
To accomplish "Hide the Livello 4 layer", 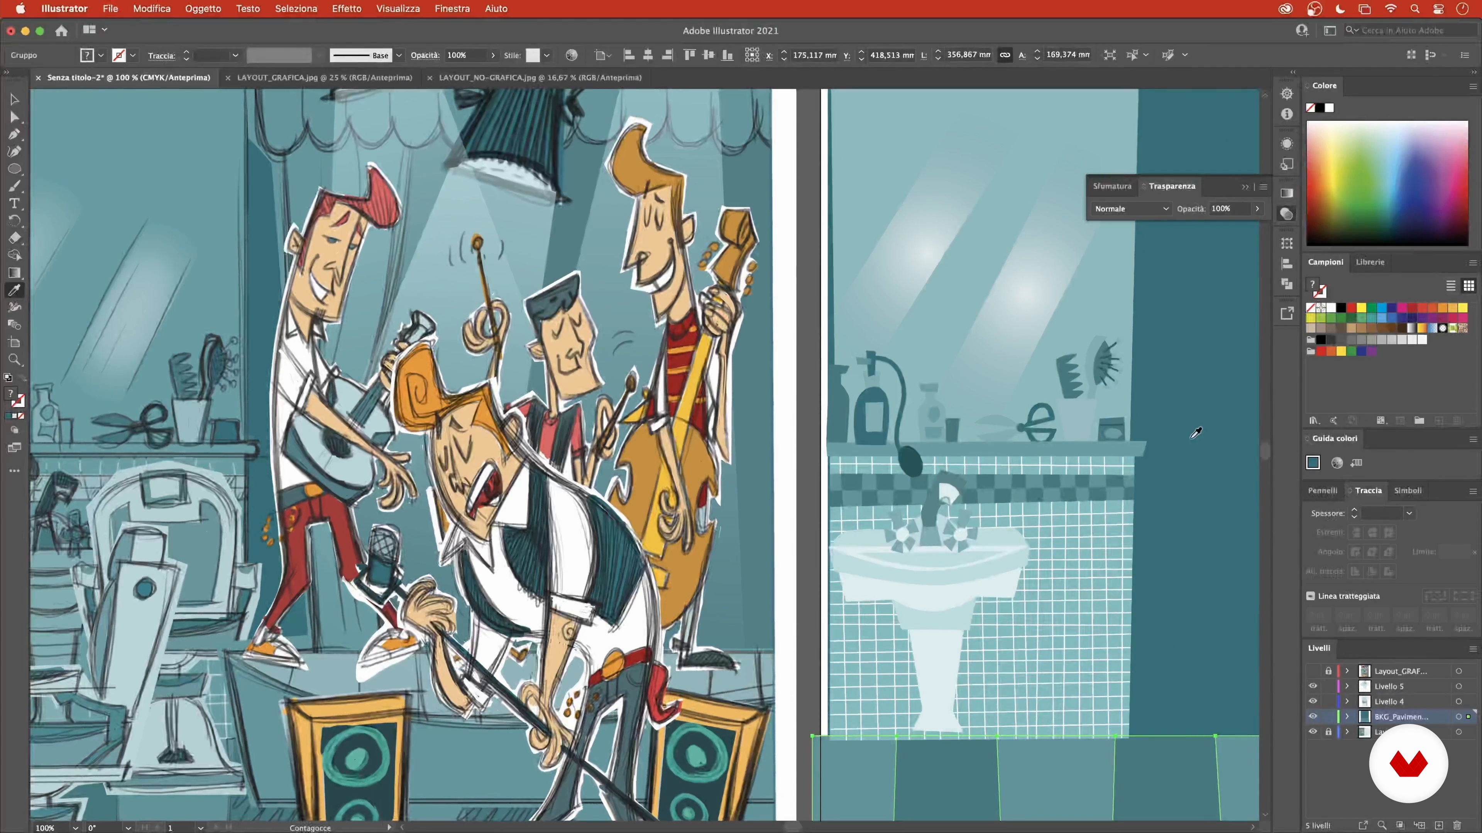I will pos(1313,701).
